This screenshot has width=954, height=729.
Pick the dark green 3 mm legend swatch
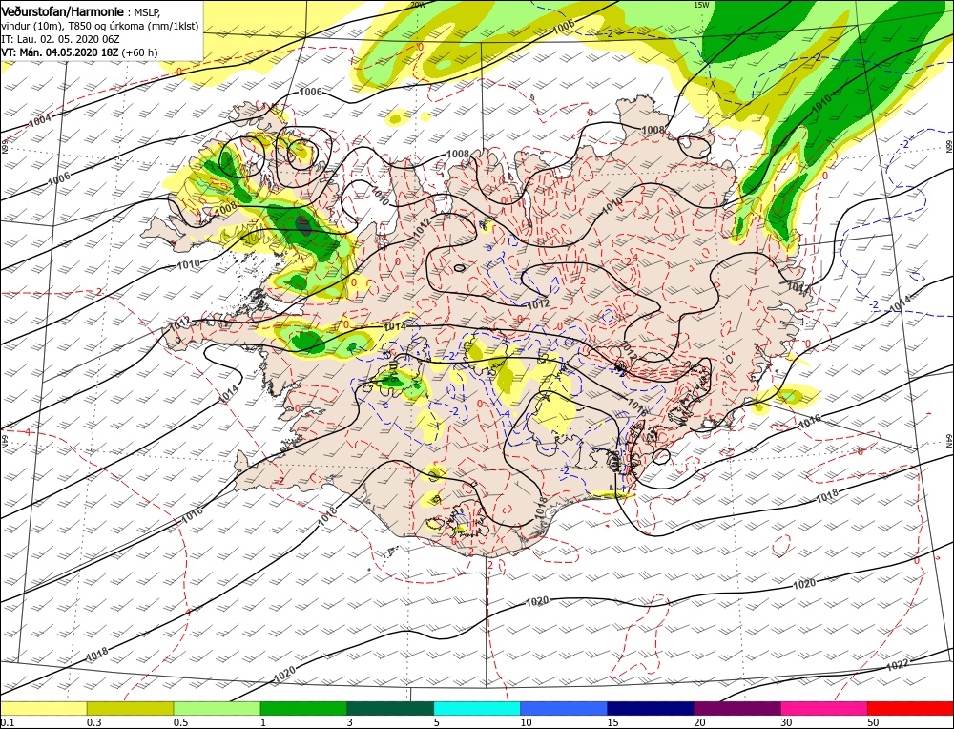[x=390, y=708]
